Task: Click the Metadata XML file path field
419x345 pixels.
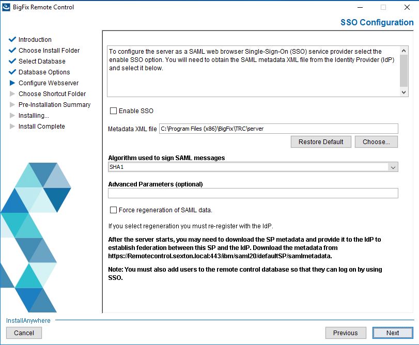Action: tap(278, 129)
